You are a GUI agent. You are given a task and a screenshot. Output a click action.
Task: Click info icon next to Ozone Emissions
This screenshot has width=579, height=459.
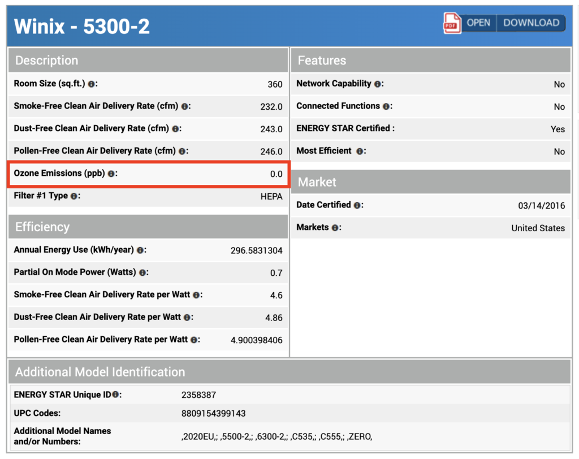[111, 174]
